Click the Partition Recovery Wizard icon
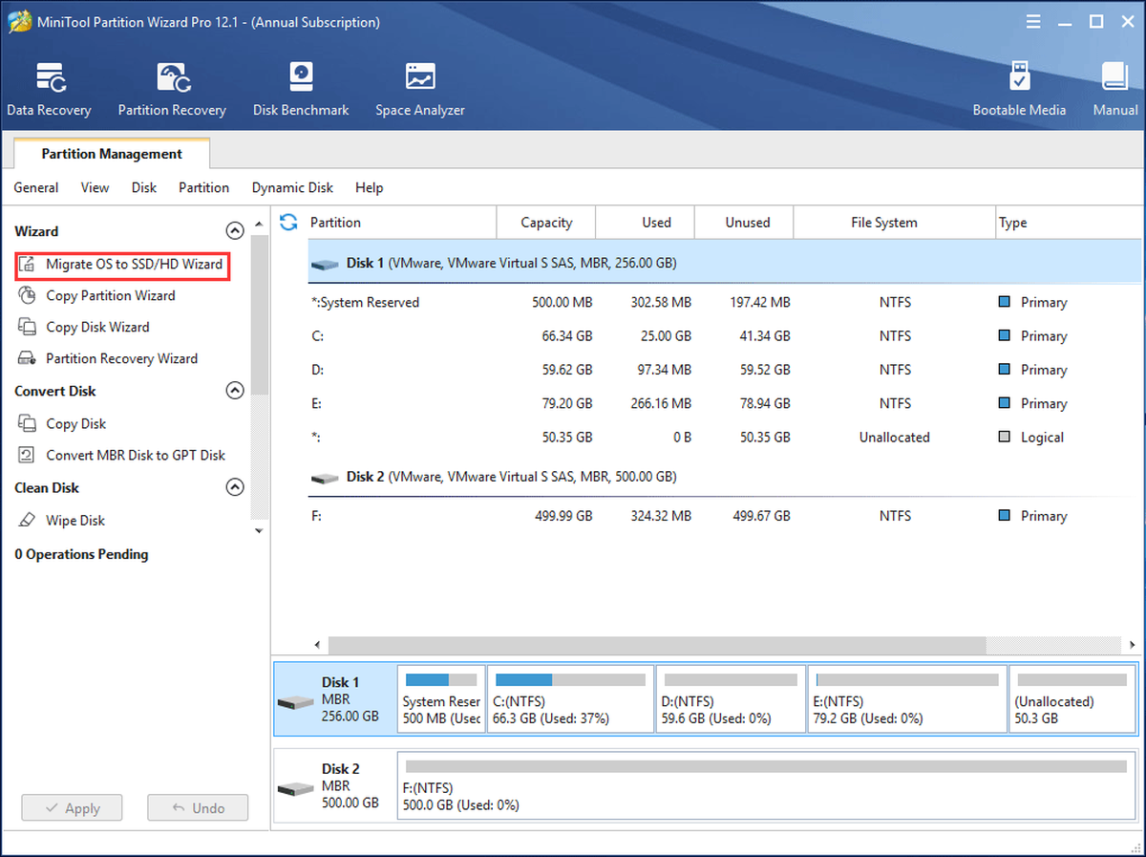 tap(28, 358)
